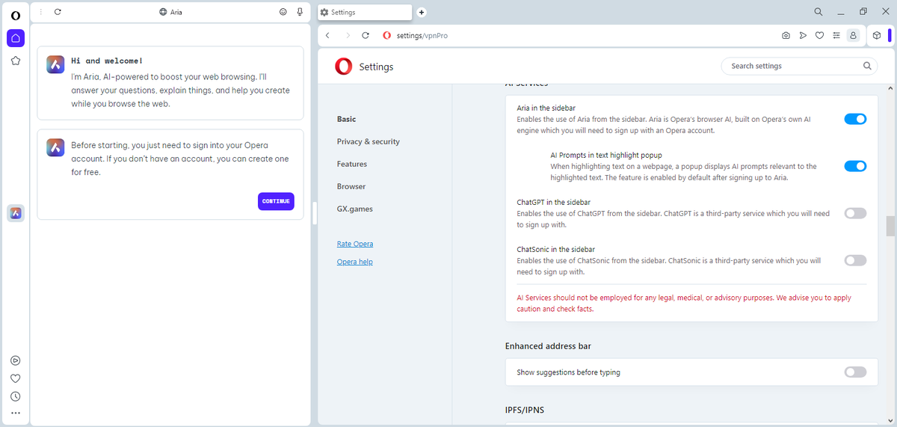Screen dimensions: 897x427
Task: Open the History clock icon in the sidebar
Action: pyautogui.click(x=16, y=396)
